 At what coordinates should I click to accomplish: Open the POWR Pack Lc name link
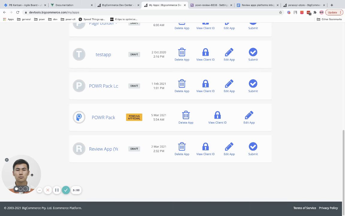[x=103, y=86]
